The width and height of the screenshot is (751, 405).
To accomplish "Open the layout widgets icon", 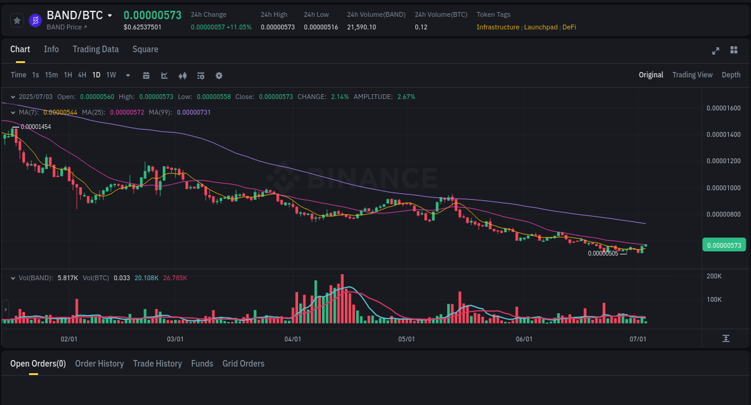I will point(734,50).
